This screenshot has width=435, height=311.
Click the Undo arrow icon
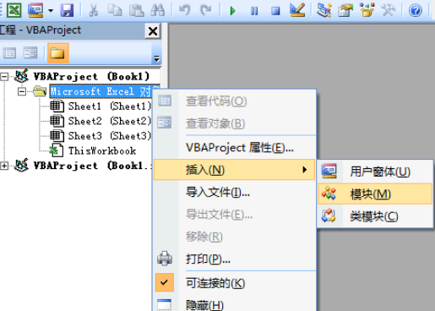185,10
